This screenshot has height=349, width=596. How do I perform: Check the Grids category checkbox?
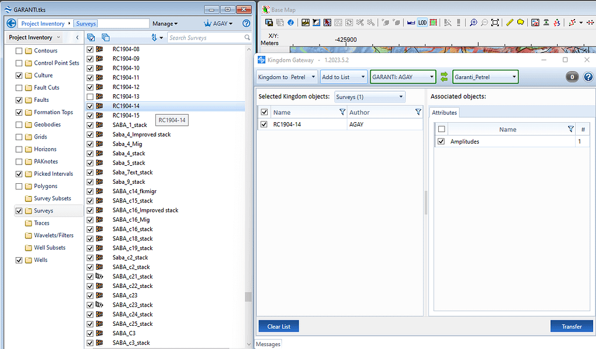19,137
